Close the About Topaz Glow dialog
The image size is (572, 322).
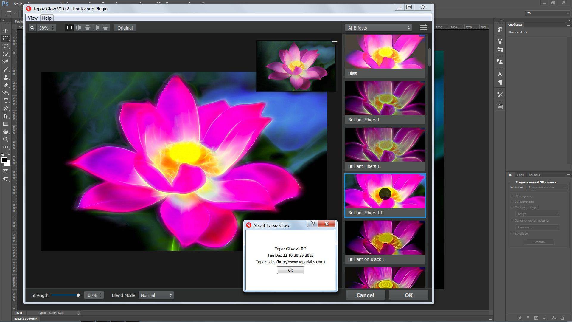(x=327, y=224)
